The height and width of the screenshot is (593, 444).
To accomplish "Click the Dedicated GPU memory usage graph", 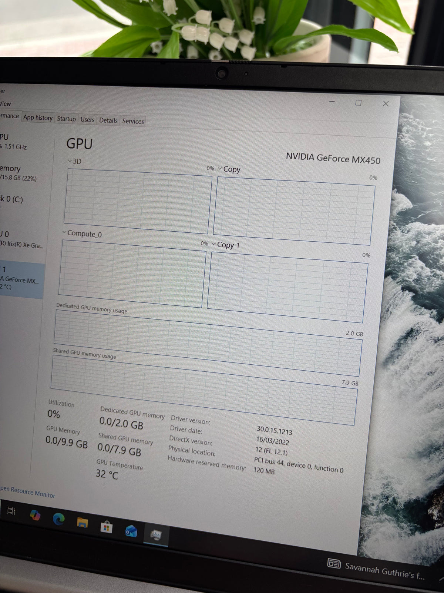I will (208, 343).
